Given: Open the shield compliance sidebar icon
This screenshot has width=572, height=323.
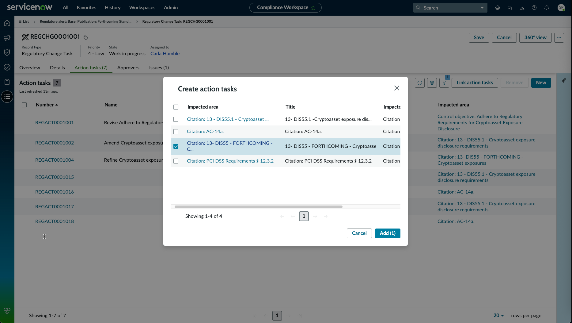Looking at the screenshot, I should [x=7, y=52].
